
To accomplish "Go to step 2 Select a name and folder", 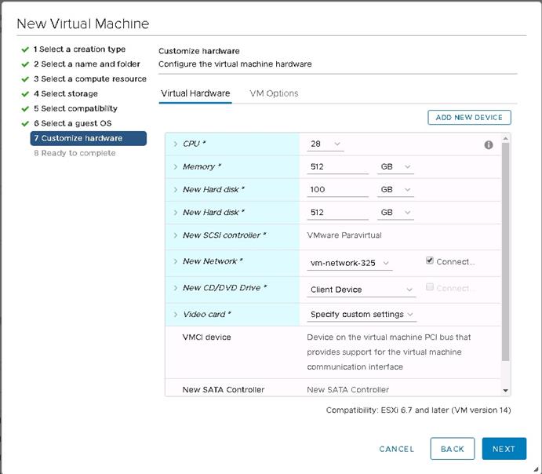I will [x=87, y=64].
